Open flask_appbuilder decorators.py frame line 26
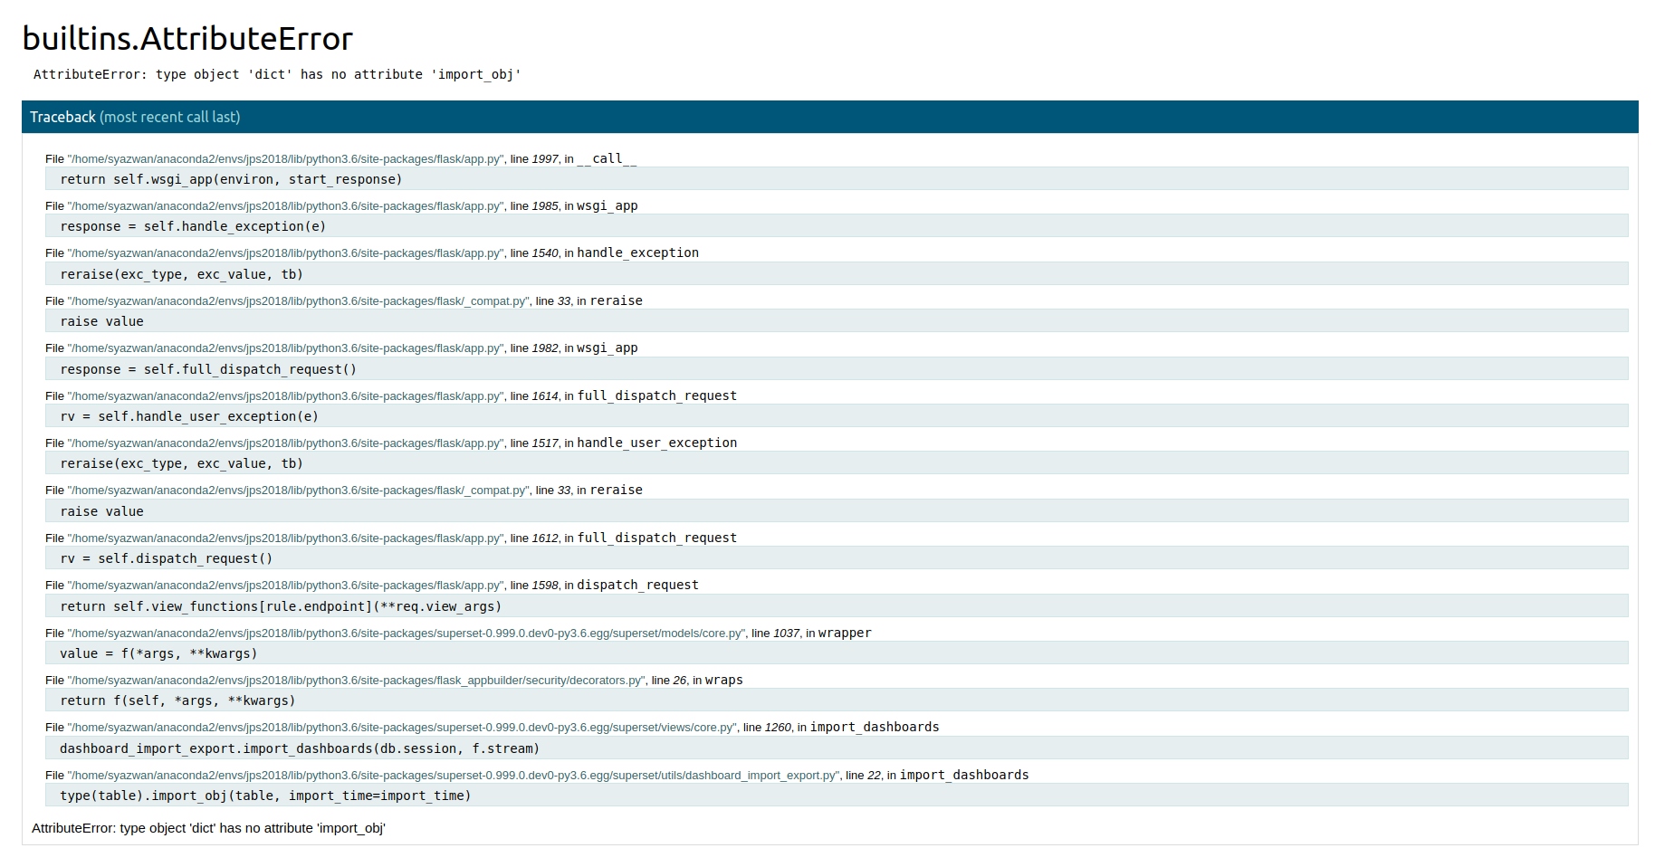Viewport: 1655px width, 848px height. tap(394, 680)
